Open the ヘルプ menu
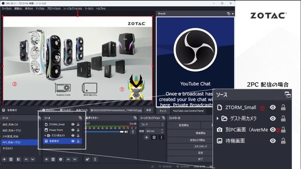This screenshot has height=169, width=301. (101, 8)
